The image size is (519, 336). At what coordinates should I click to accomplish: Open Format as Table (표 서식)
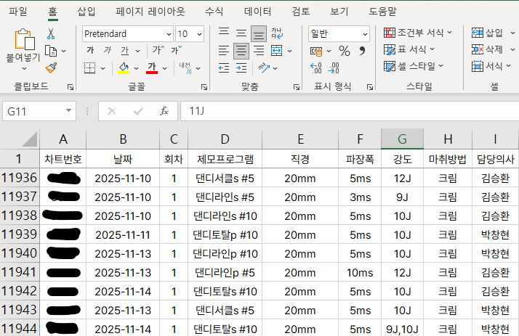tap(409, 49)
